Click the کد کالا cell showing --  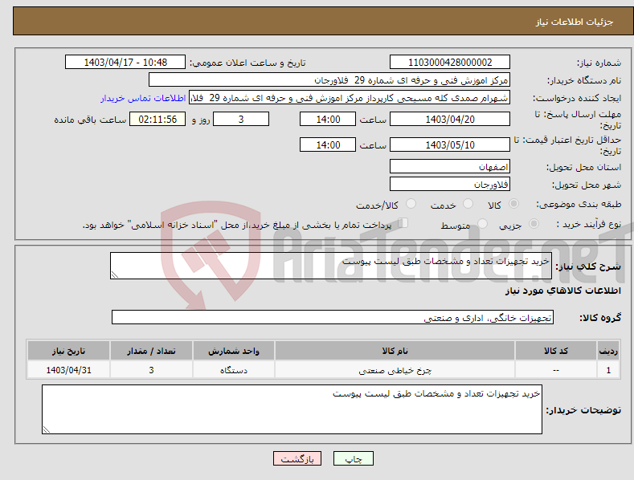[556, 370]
